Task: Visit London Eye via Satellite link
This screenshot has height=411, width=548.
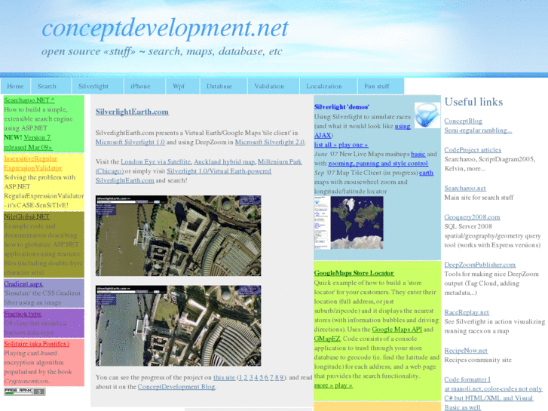Action: 156,162
